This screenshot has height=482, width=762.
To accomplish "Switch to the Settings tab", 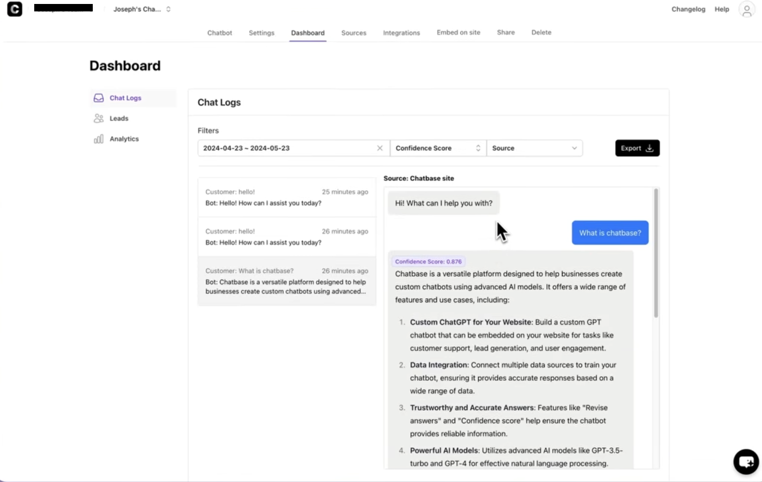I will point(261,33).
